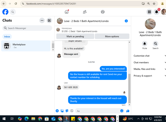The height and width of the screenshot is (122, 166).
Task: Open more actions plus icon in composer
Action: (x=57, y=111)
